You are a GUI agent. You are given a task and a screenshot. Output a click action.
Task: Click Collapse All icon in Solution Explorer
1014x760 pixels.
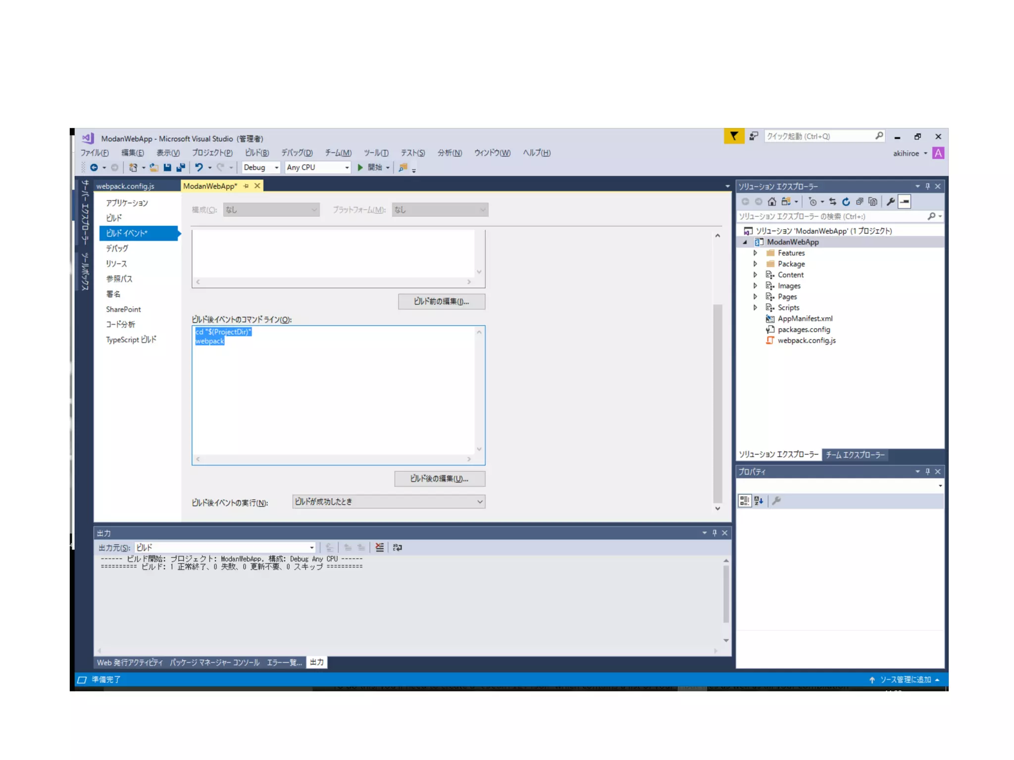point(859,201)
